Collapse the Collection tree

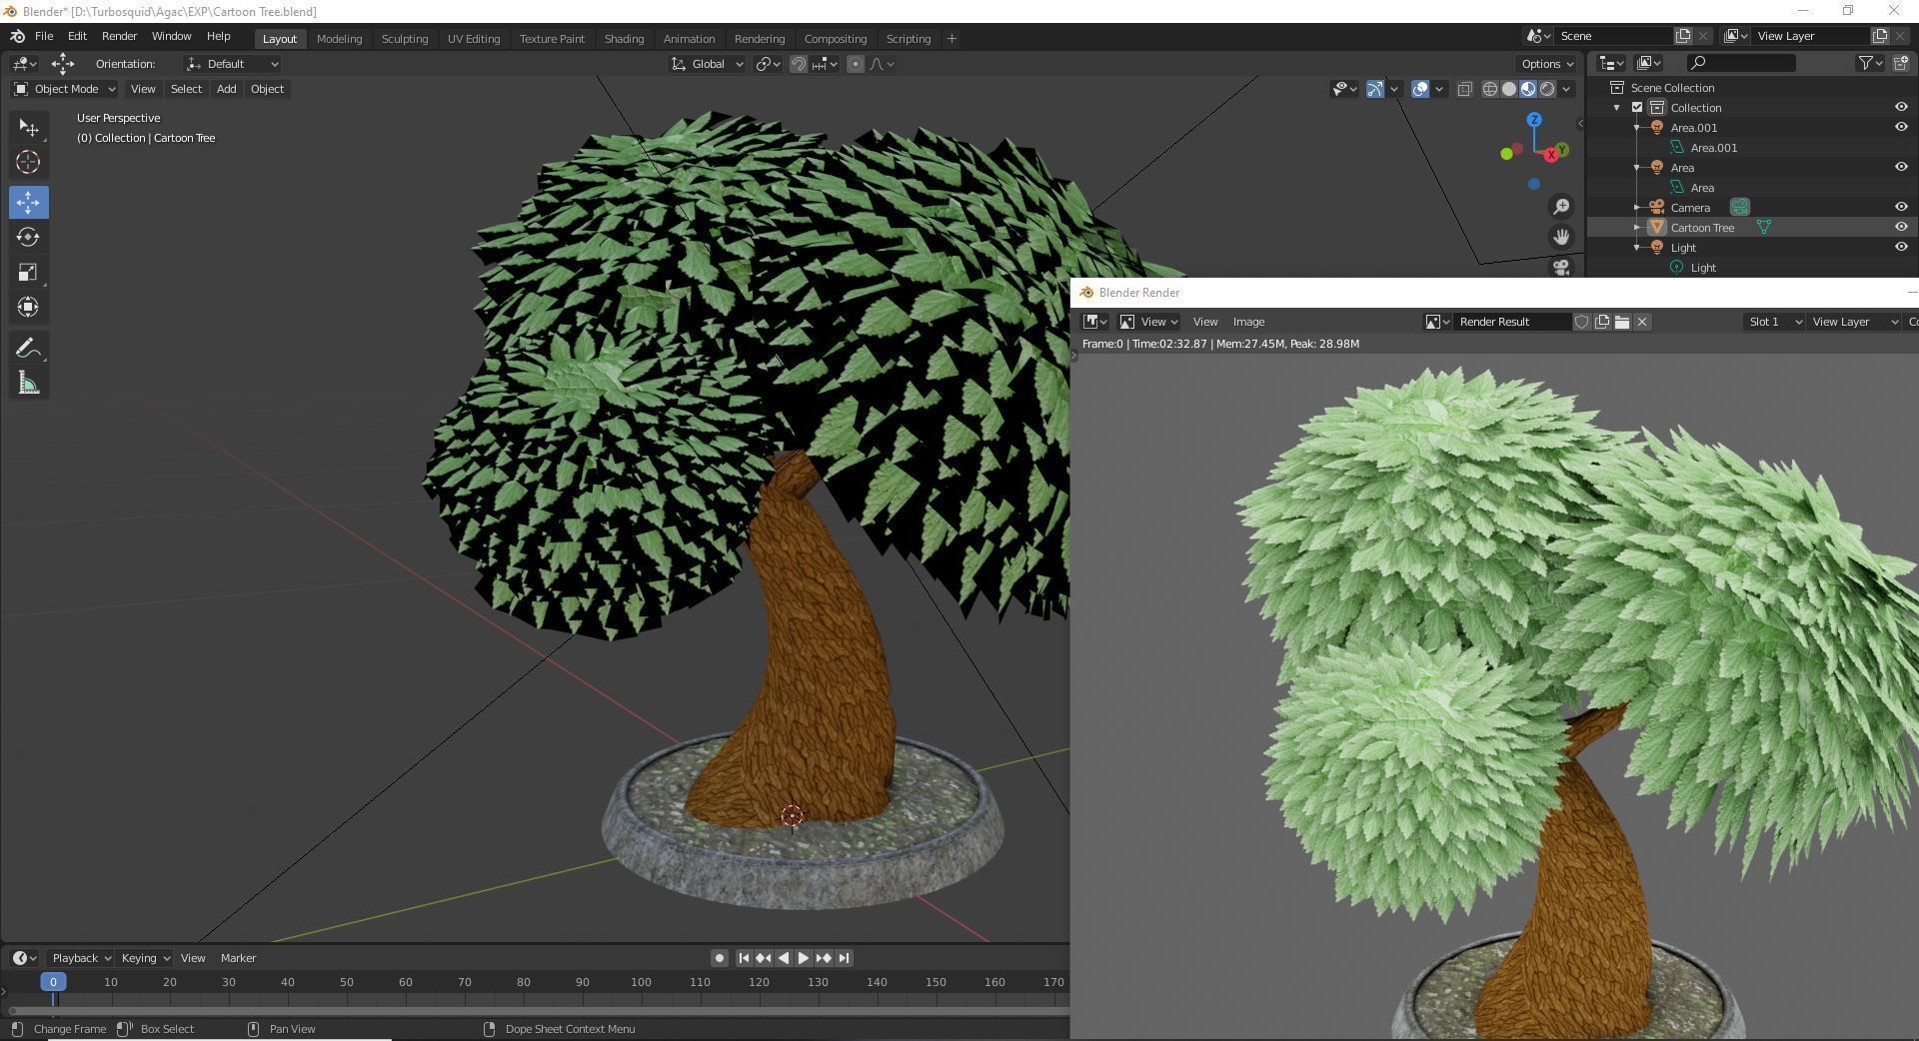(x=1617, y=108)
